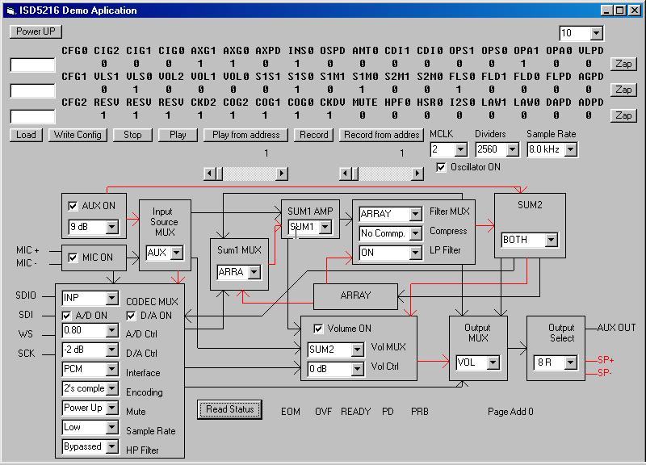Click the VLS0 bit label
Viewport: 646px width, 465px height.
tap(138, 77)
